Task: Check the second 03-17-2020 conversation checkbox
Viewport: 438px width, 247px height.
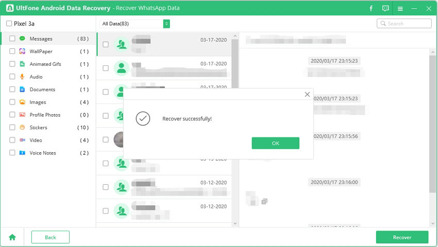Action: pyautogui.click(x=106, y=68)
